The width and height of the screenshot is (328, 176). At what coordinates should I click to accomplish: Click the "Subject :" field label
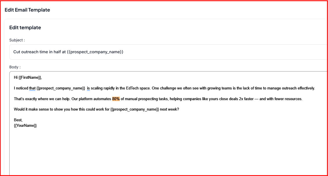pyautogui.click(x=17, y=40)
